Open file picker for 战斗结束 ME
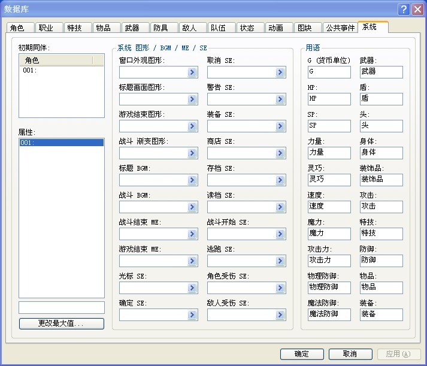The height and width of the screenshot is (366, 427). tap(192, 234)
